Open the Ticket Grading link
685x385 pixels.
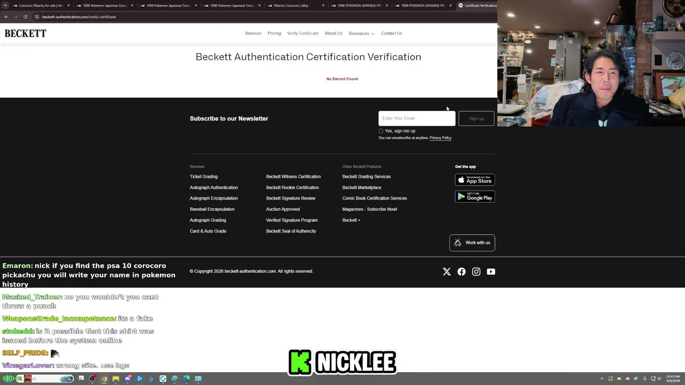coord(203,176)
